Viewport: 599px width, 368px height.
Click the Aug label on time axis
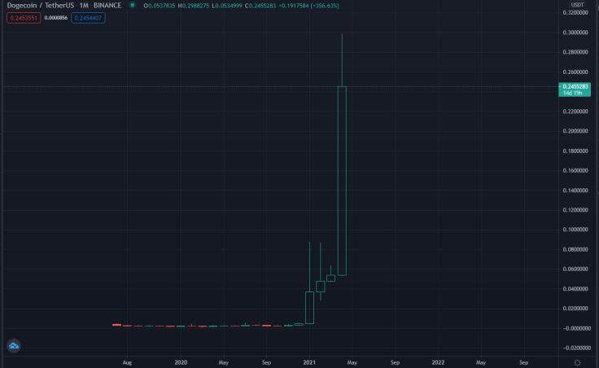pyautogui.click(x=127, y=362)
